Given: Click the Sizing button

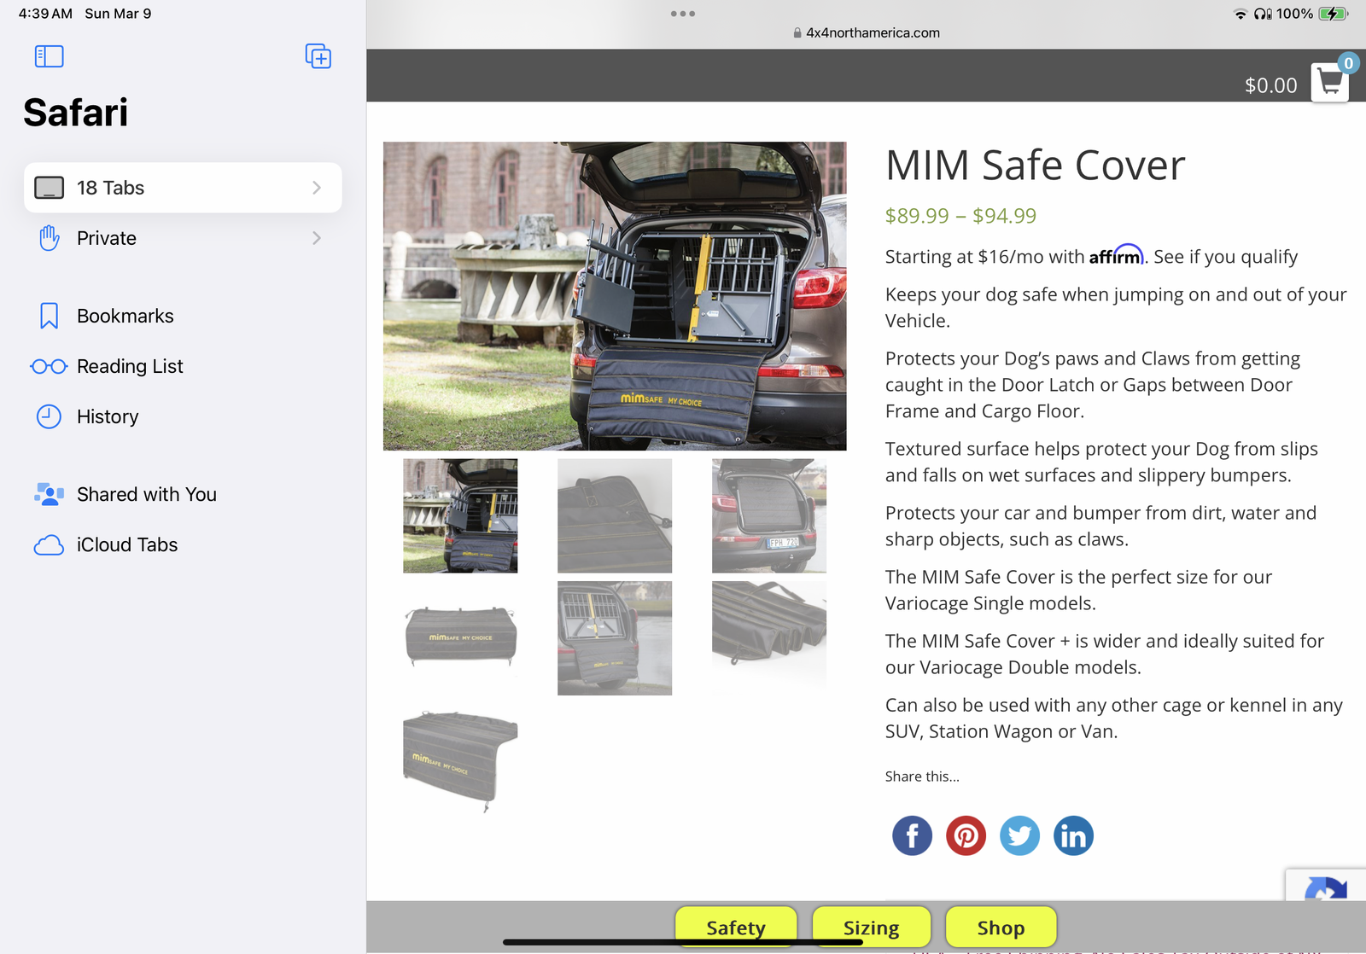Looking at the screenshot, I should click(x=871, y=928).
